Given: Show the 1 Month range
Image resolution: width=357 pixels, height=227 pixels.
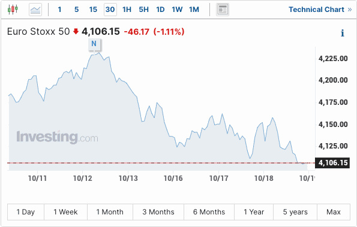Looking at the screenshot, I should click(110, 212).
